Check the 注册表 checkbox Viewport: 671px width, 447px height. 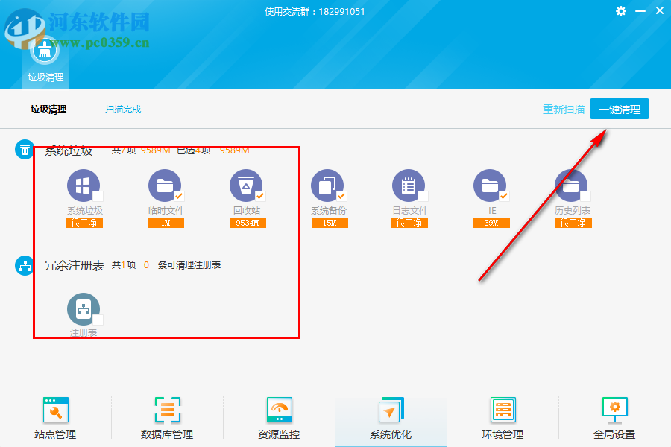98,320
